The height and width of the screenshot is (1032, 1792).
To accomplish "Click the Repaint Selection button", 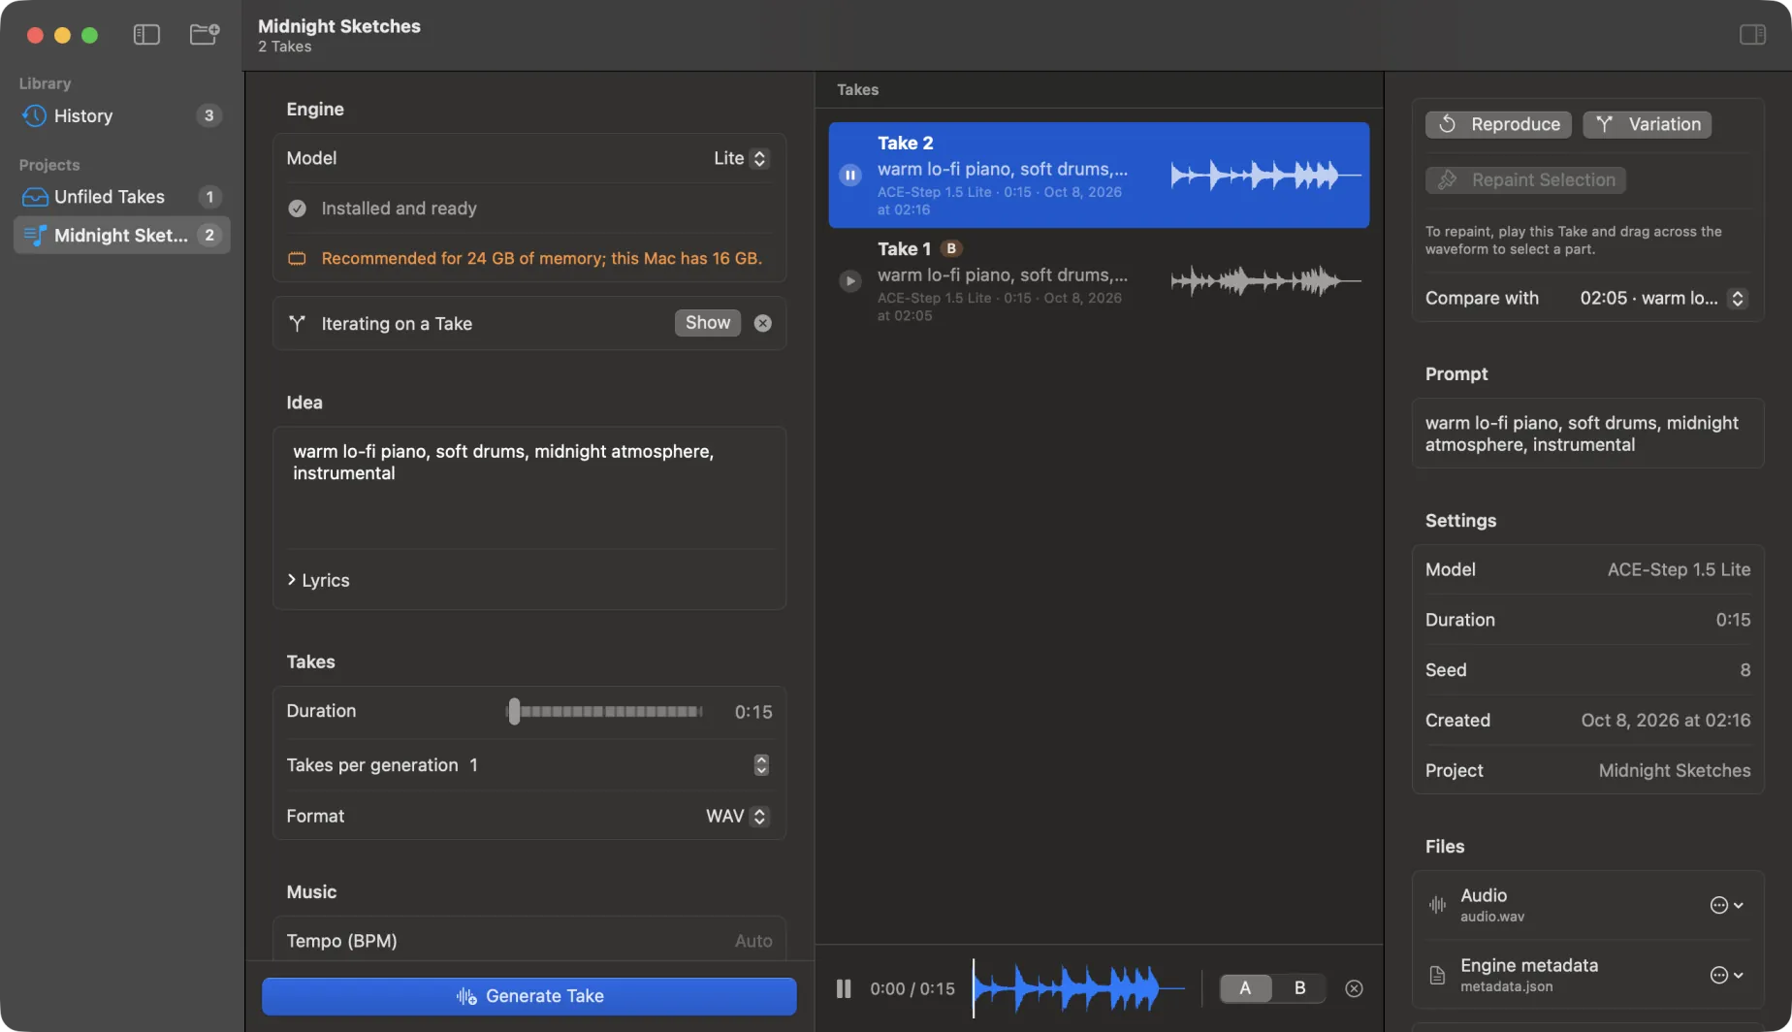I will 1525,179.
